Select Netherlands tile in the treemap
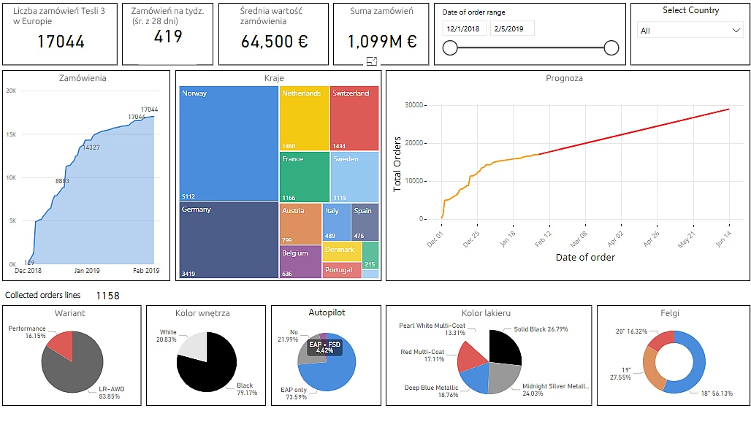This screenshot has width=751, height=438. [304, 118]
